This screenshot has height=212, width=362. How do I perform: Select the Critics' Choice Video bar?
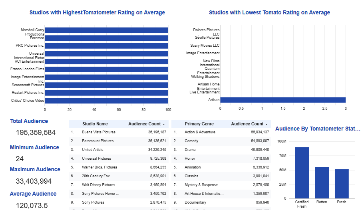click(x=106, y=101)
